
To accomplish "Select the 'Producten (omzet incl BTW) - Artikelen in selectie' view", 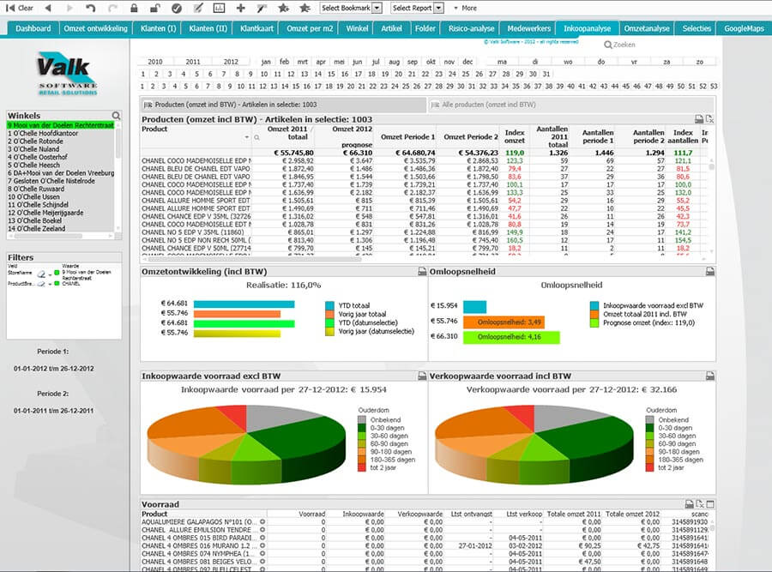I will 284,105.
